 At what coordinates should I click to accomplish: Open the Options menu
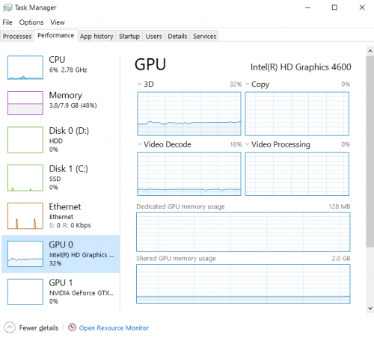point(31,22)
